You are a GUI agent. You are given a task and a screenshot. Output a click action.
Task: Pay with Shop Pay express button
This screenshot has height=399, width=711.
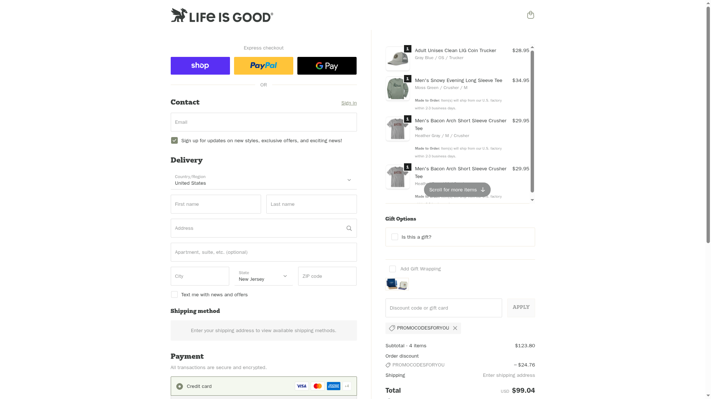tap(200, 66)
